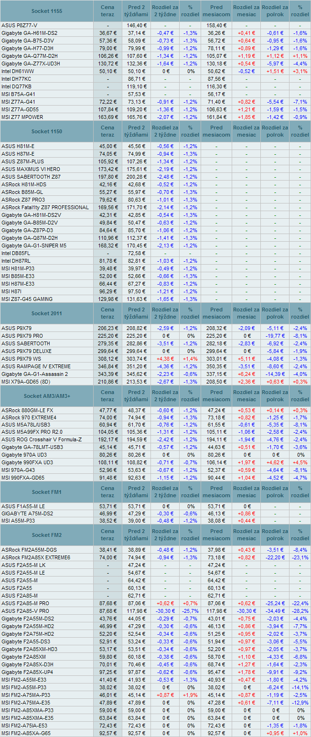Click the Socket 1155 section header

click(46, 11)
